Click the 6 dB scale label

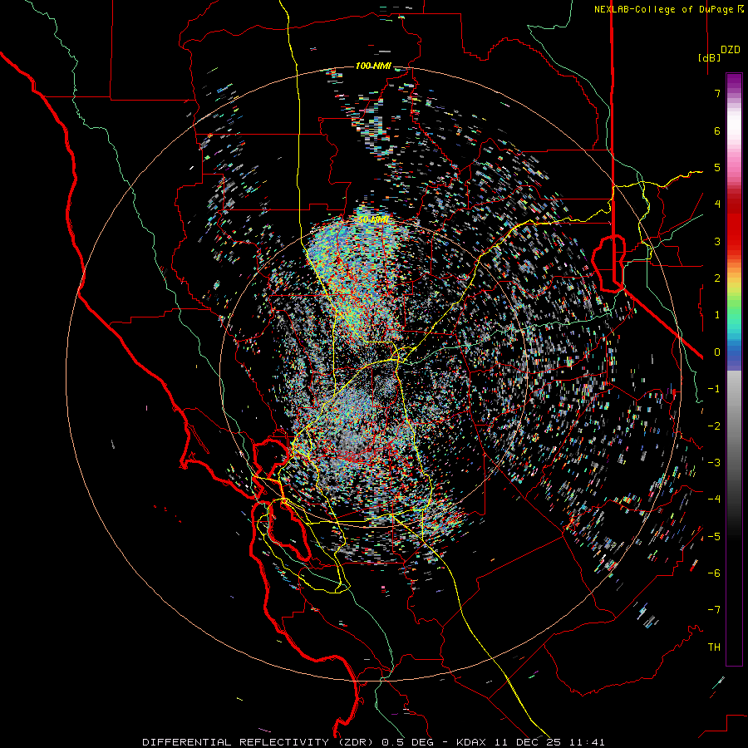(717, 130)
